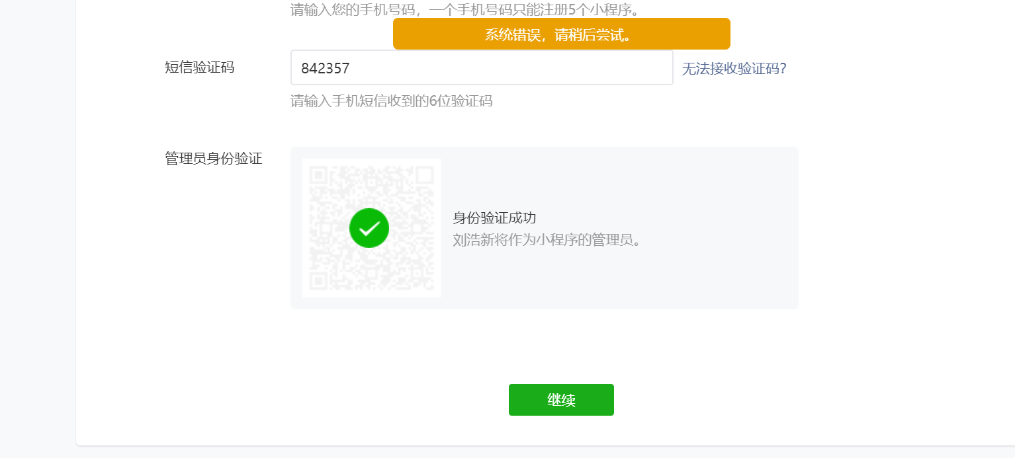Click the 请输入手机短信收到的6位验证码 hint
Viewport: 1015px width, 458px height.
[392, 101]
